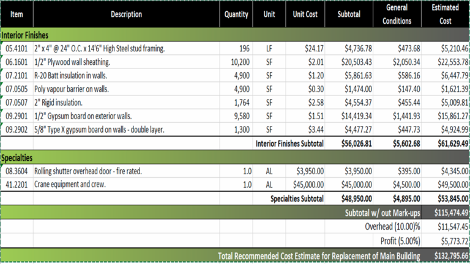
Task: Click Rolling shutter overhead door description
Action: (88, 171)
